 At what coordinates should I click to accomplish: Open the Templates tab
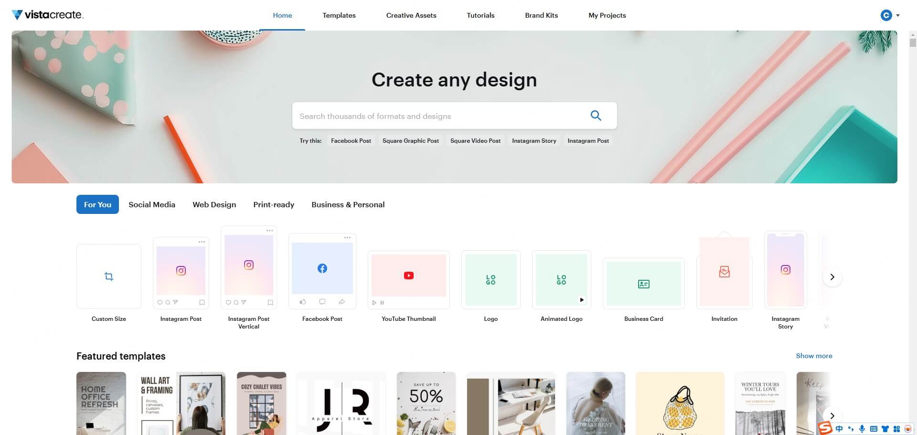[339, 15]
